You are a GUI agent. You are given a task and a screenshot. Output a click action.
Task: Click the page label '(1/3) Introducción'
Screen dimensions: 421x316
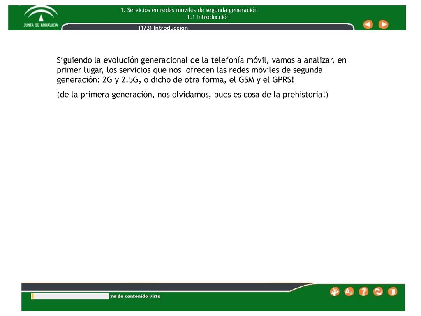pyautogui.click(x=163, y=28)
